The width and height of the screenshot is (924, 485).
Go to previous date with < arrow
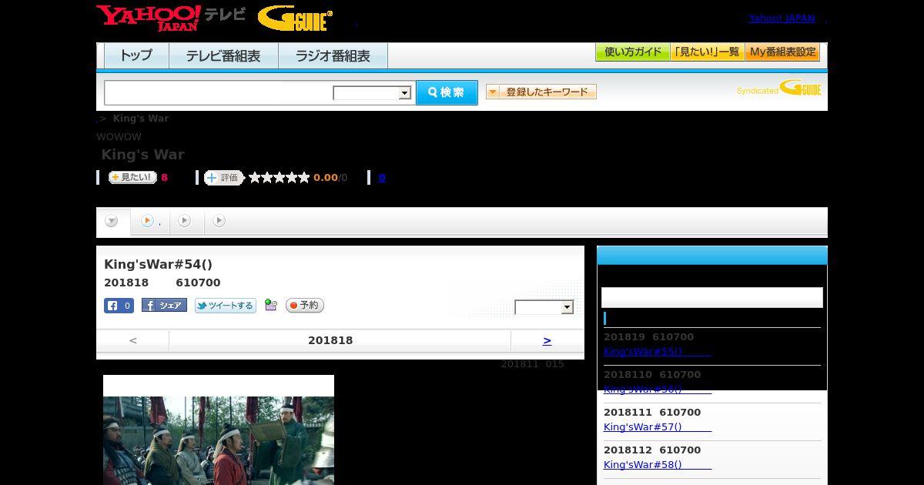[x=133, y=340]
